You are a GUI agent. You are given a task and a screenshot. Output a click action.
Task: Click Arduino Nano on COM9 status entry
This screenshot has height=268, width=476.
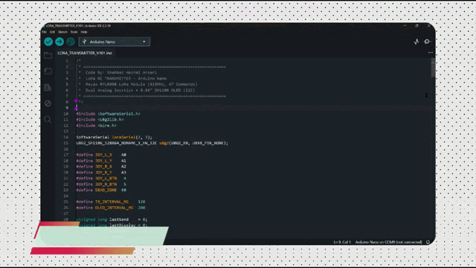tap(388, 242)
